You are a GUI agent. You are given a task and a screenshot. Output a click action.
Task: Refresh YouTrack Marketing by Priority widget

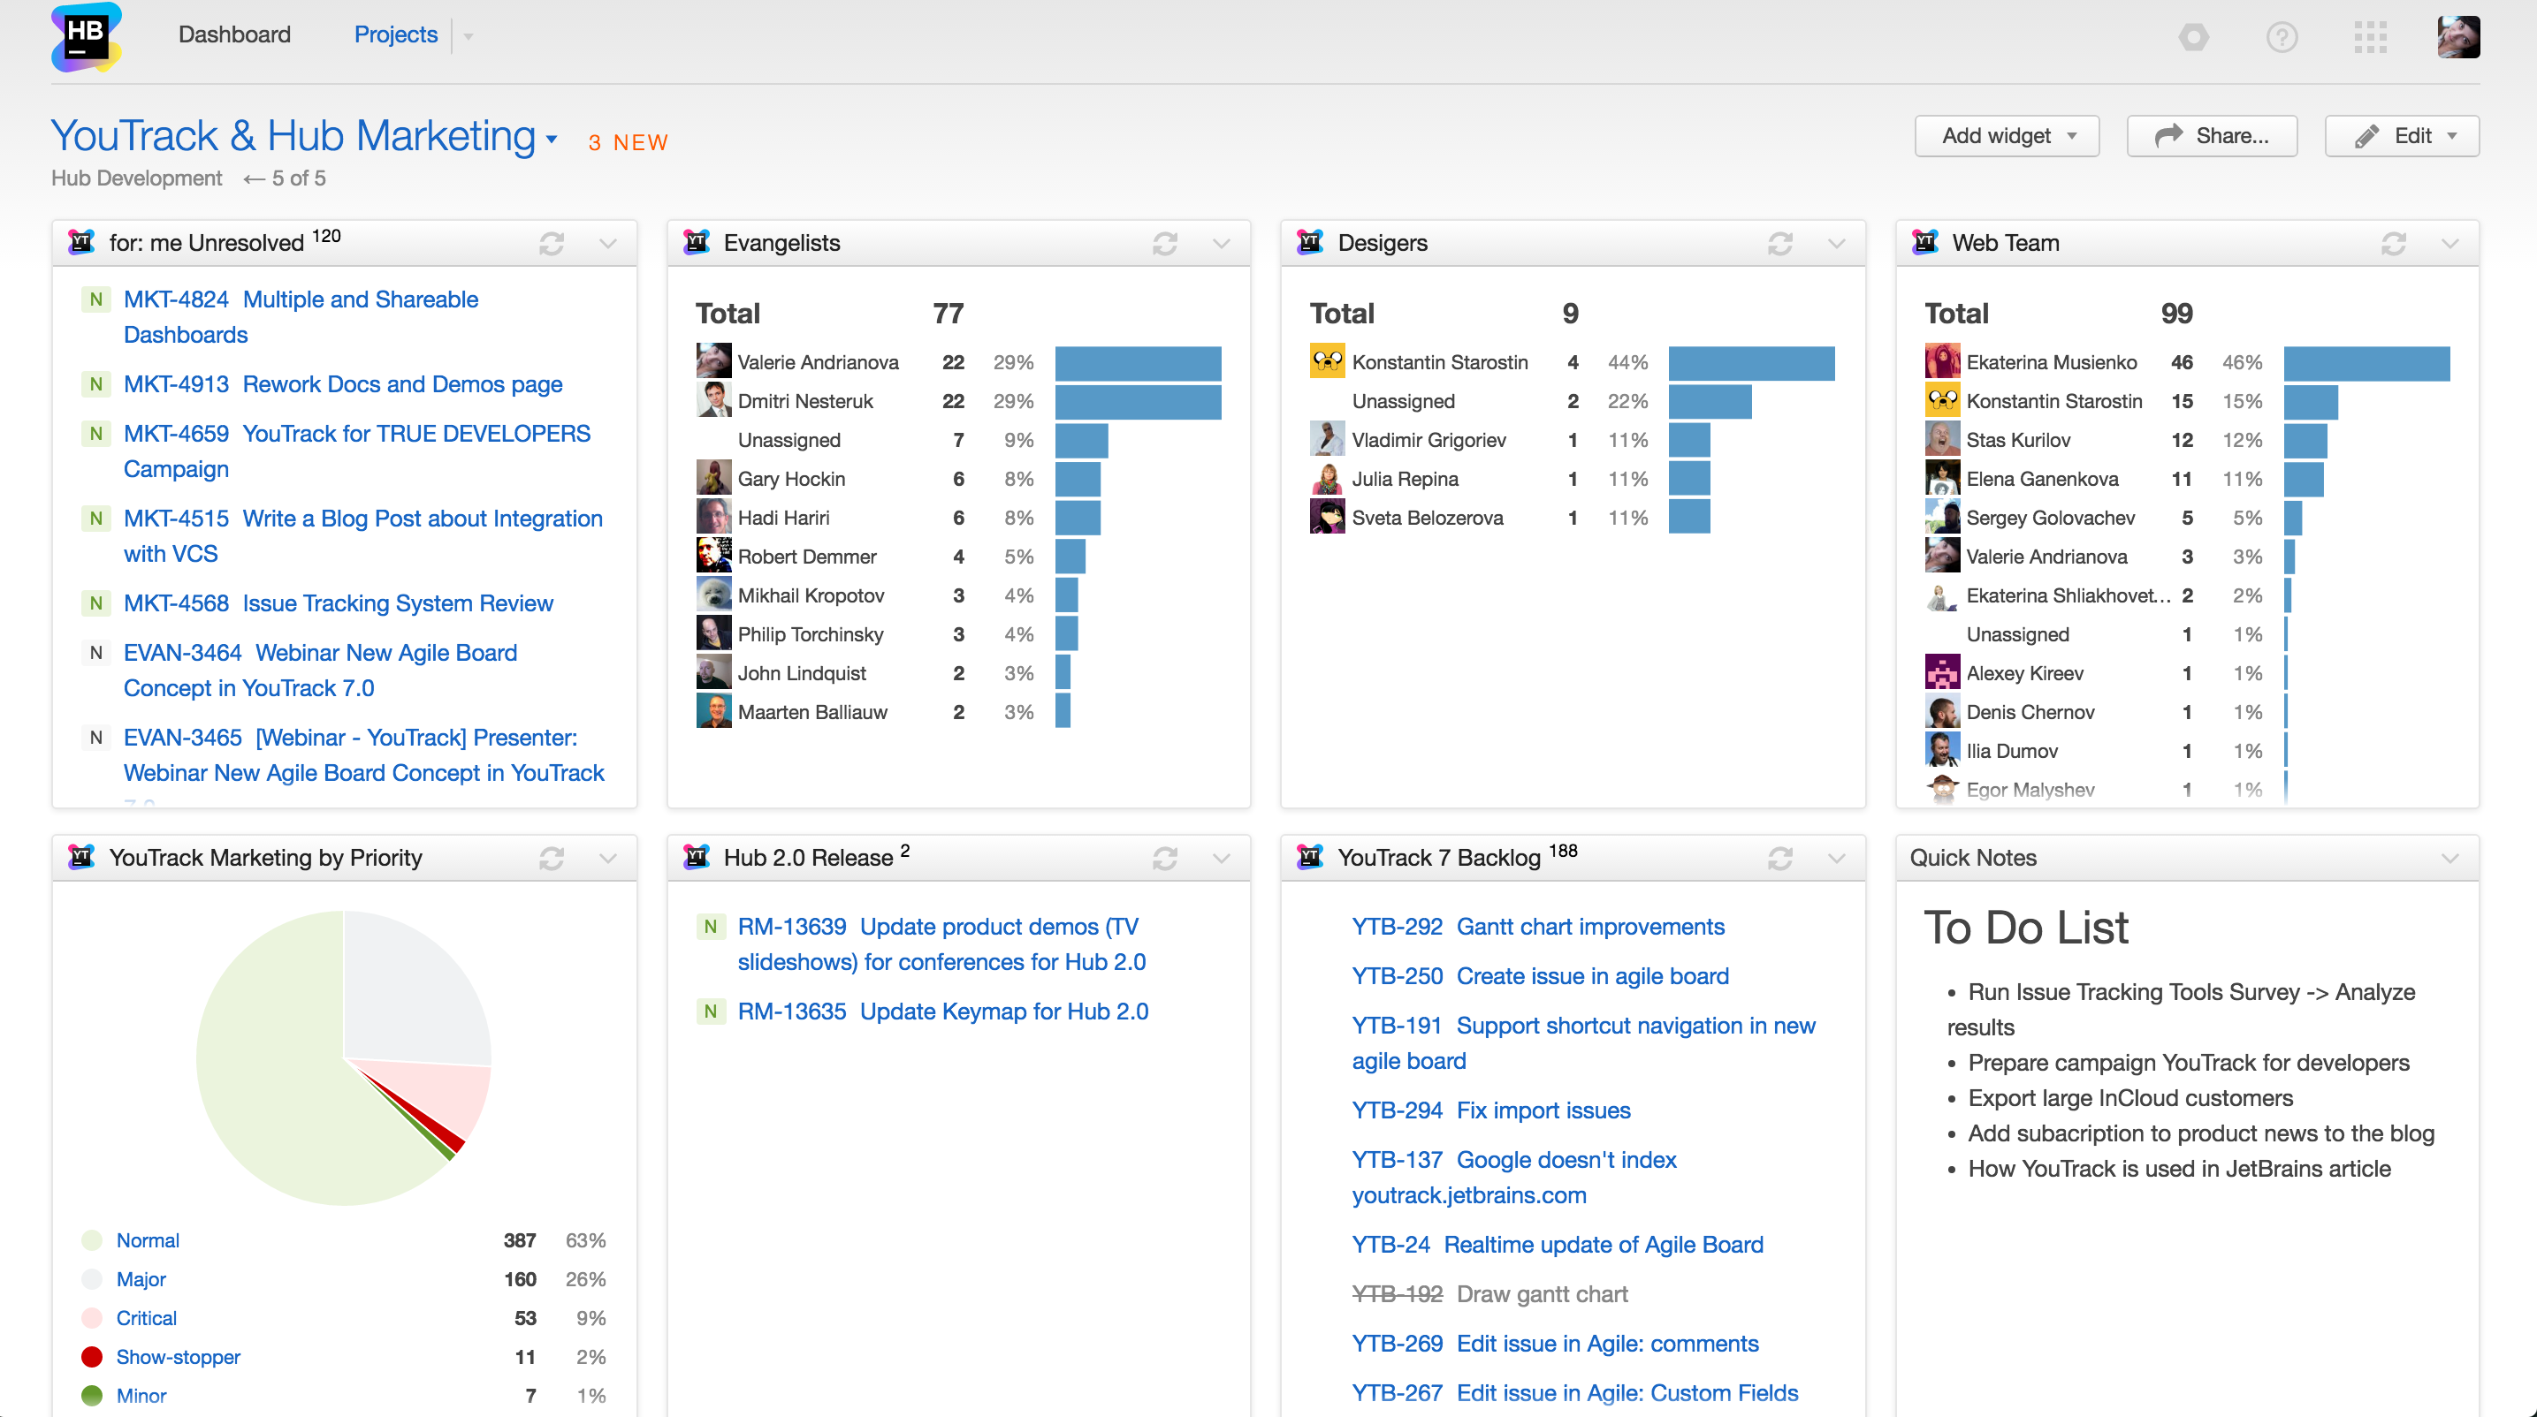[x=552, y=858]
